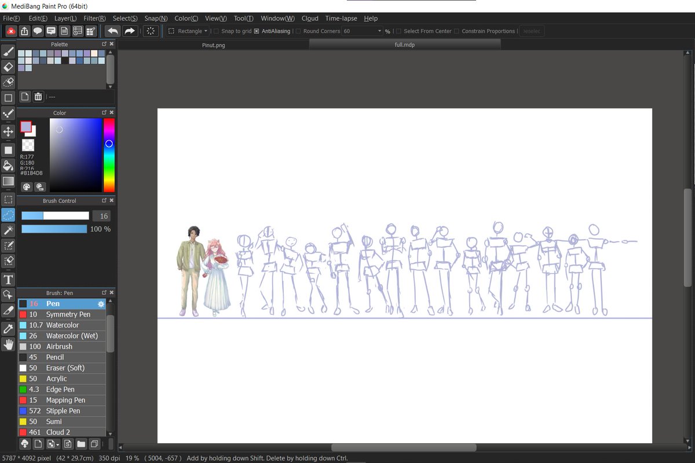Toggle the Round Corners checkbox

pyautogui.click(x=298, y=31)
